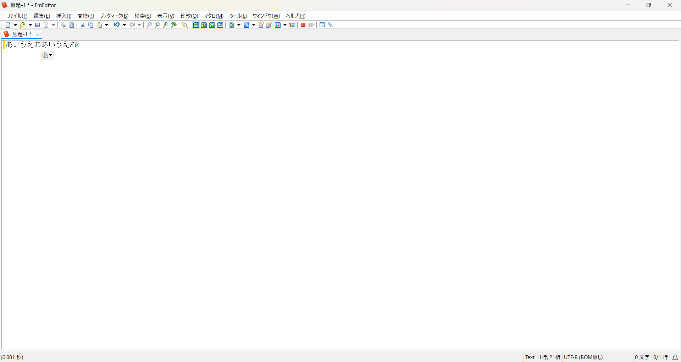Open the マクロ(M) menu

[214, 16]
